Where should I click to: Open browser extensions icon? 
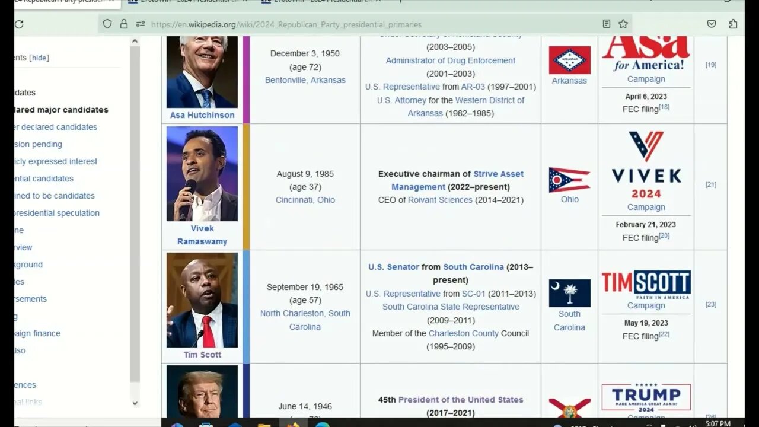point(733,24)
